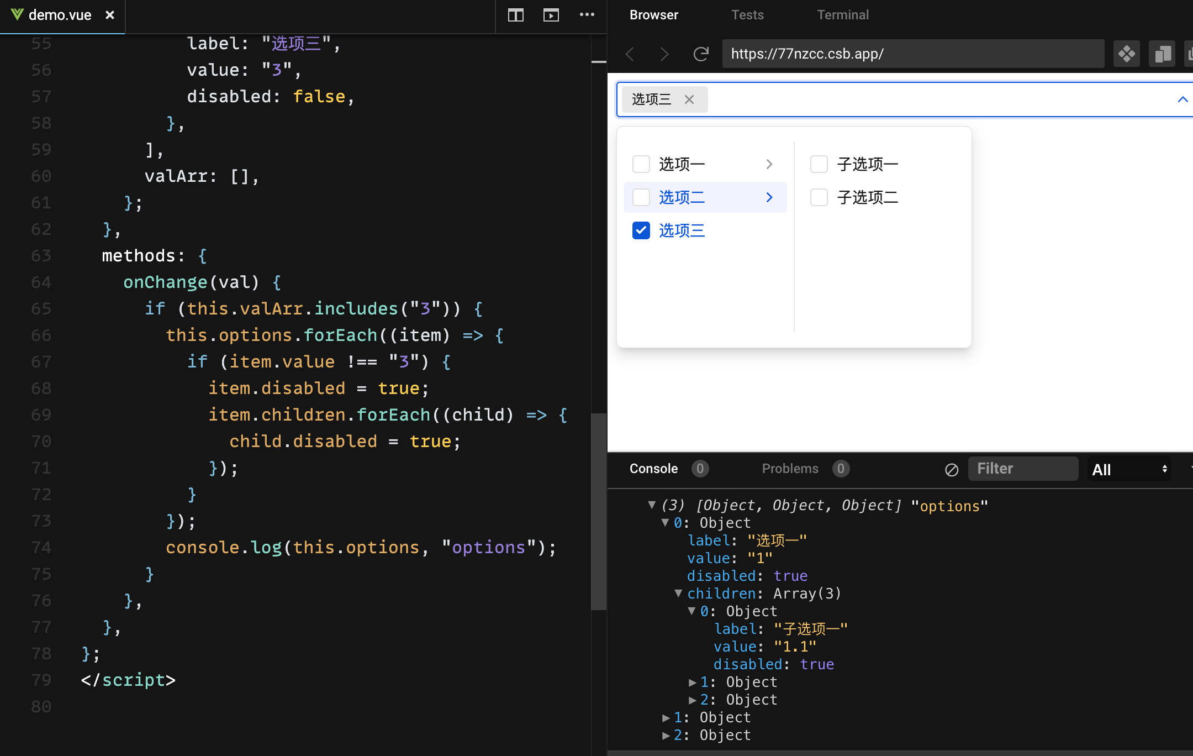
Task: Split the editor view
Action: pos(516,15)
